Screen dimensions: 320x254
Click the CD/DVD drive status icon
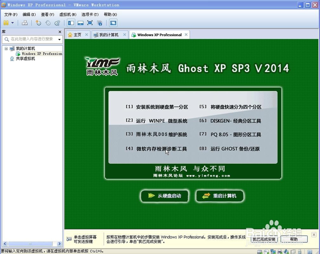point(266,251)
